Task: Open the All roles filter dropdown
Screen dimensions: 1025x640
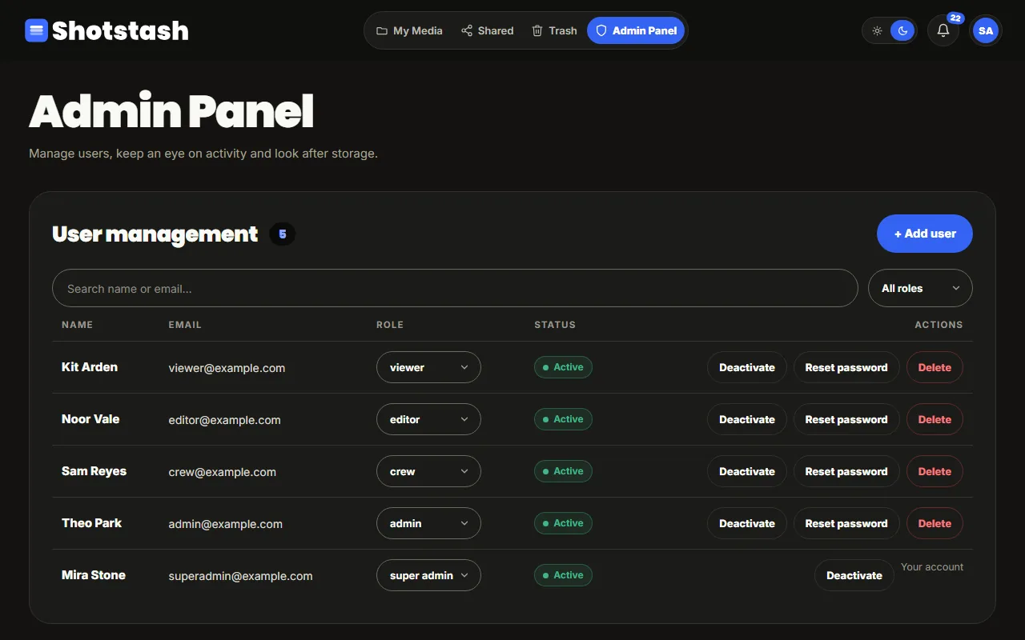Action: pyautogui.click(x=920, y=288)
